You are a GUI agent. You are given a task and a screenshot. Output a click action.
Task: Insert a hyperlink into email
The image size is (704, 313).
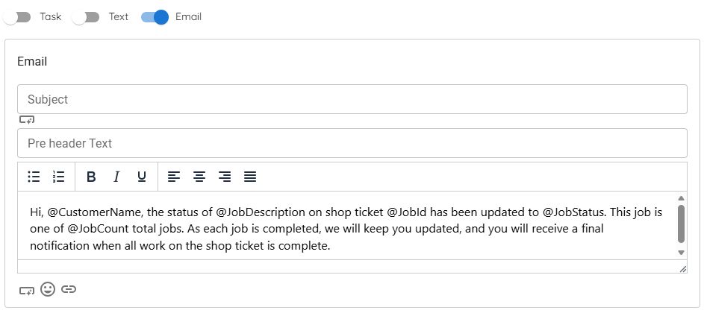coord(69,289)
